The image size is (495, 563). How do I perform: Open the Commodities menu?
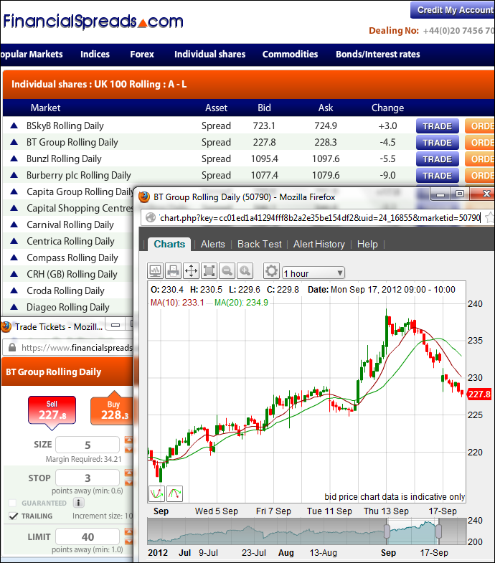coord(290,54)
